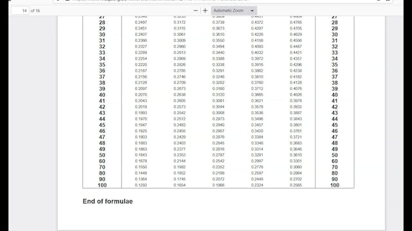This screenshot has width=412, height=231.
Task: Select the table value 0.3291
Action: click(218, 71)
